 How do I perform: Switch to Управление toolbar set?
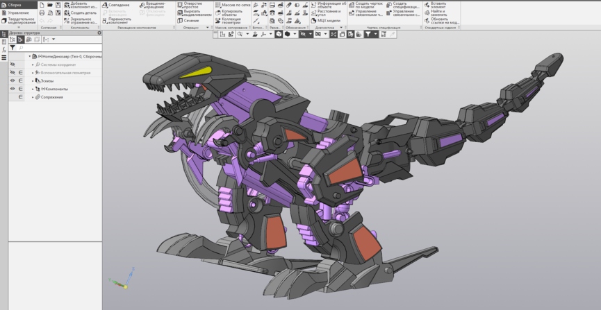[x=18, y=12]
